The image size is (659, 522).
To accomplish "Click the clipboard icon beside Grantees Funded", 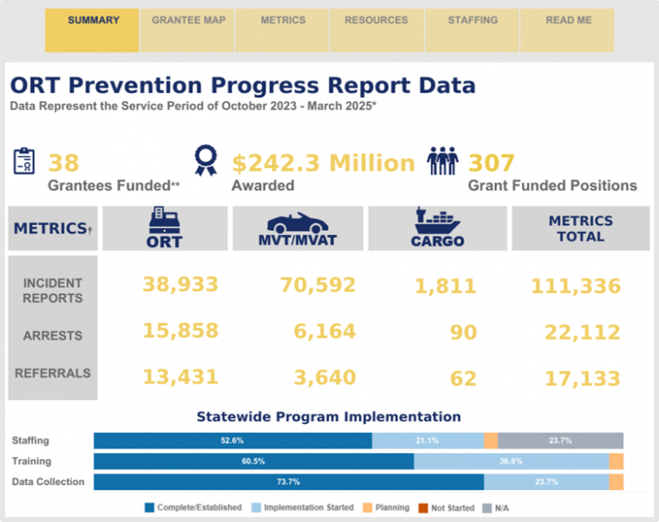I will point(24,161).
